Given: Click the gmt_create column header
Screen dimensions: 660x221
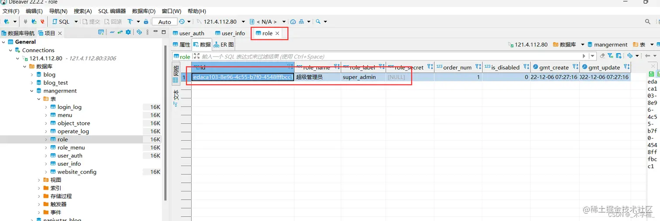Looking at the screenshot, I should click(x=554, y=67).
